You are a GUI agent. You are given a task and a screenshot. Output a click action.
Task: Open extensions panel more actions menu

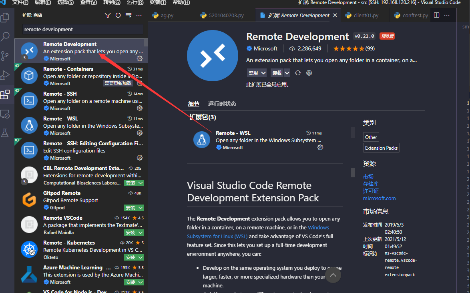139,15
